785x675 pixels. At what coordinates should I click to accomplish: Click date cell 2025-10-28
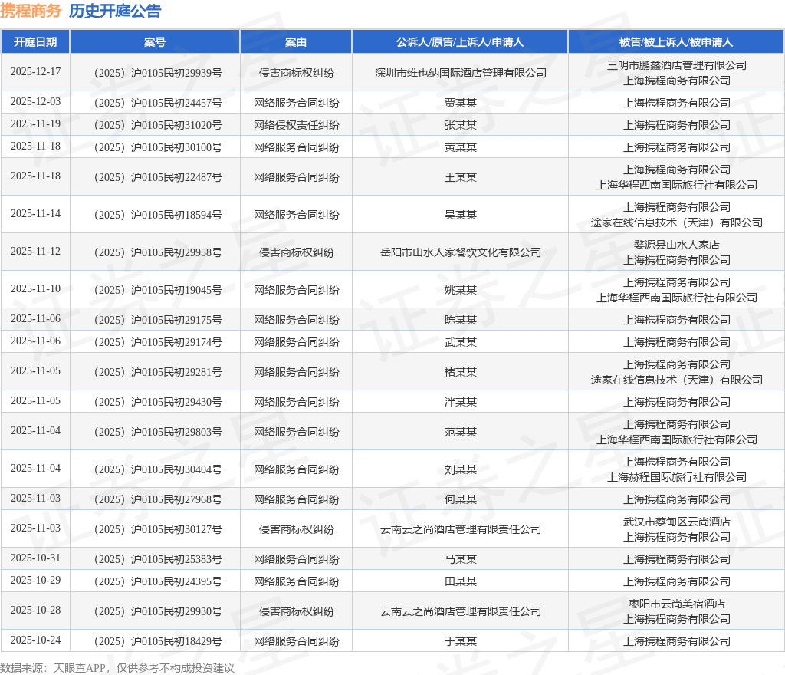point(35,611)
